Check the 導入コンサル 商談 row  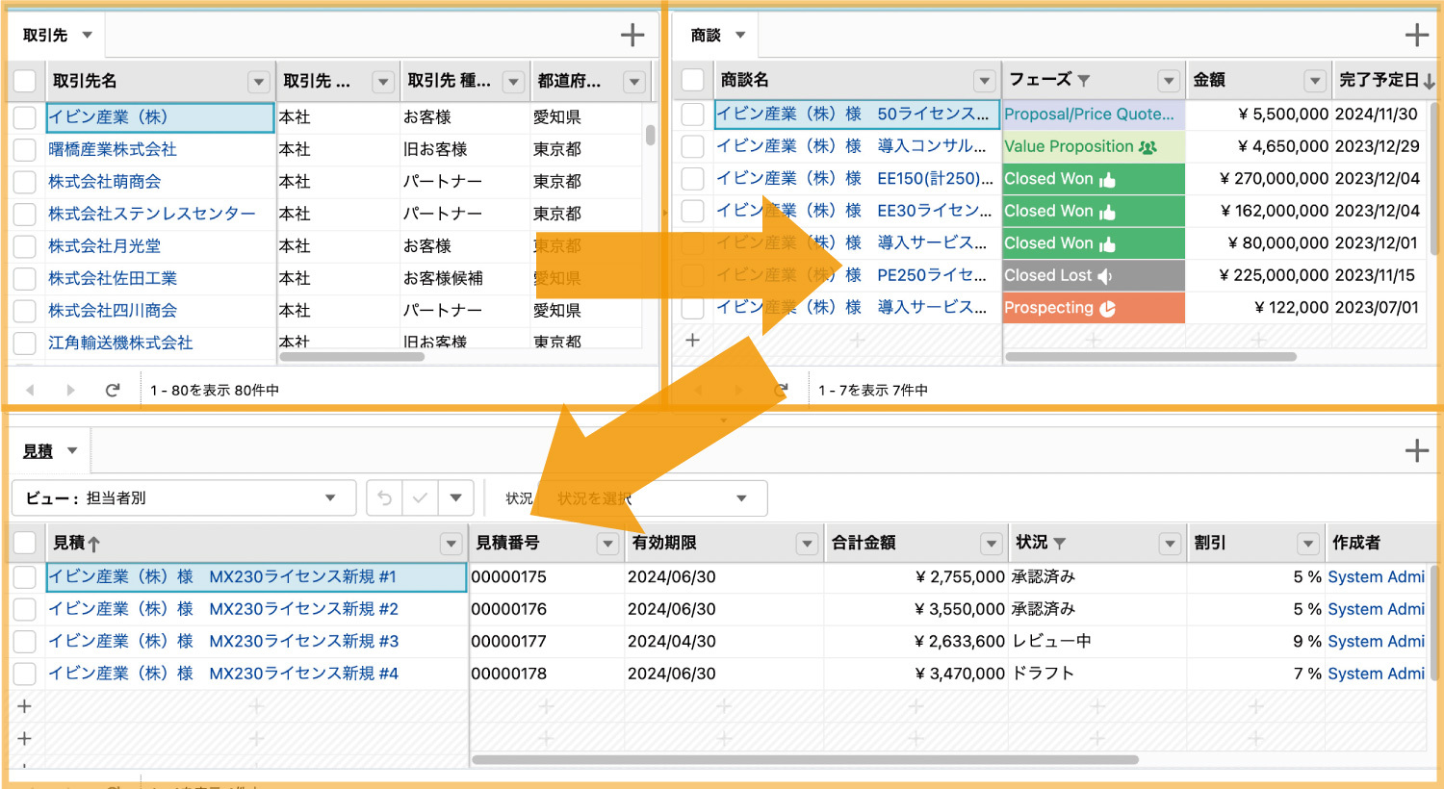pos(692,146)
